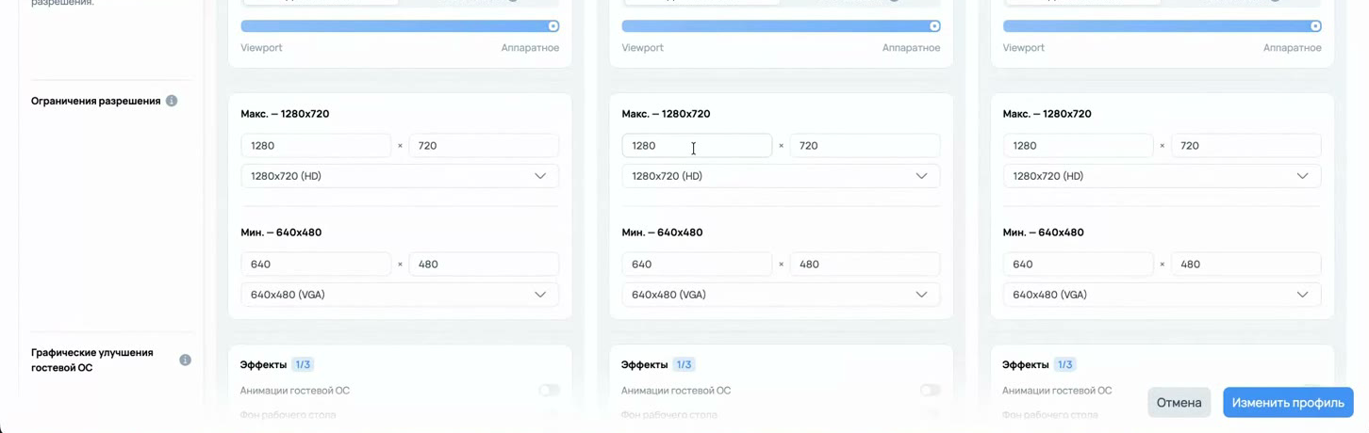
Task: Click the Viewport–Аппаратное slider in the first column
Action: coord(400,26)
